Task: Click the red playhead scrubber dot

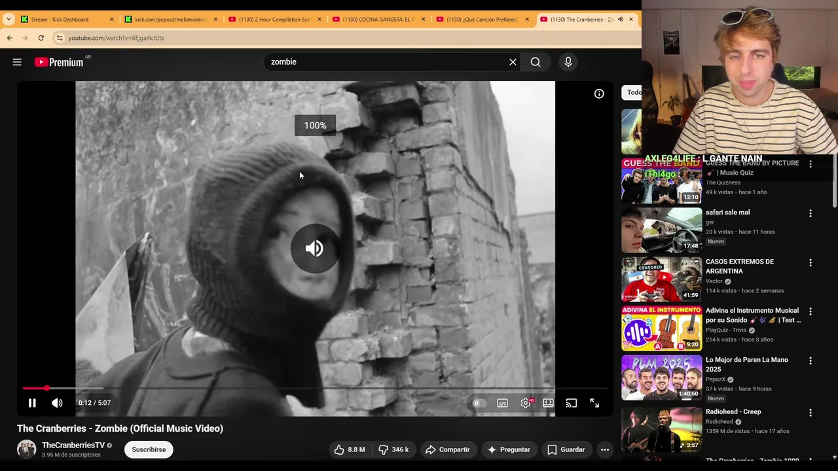Action: 46,389
